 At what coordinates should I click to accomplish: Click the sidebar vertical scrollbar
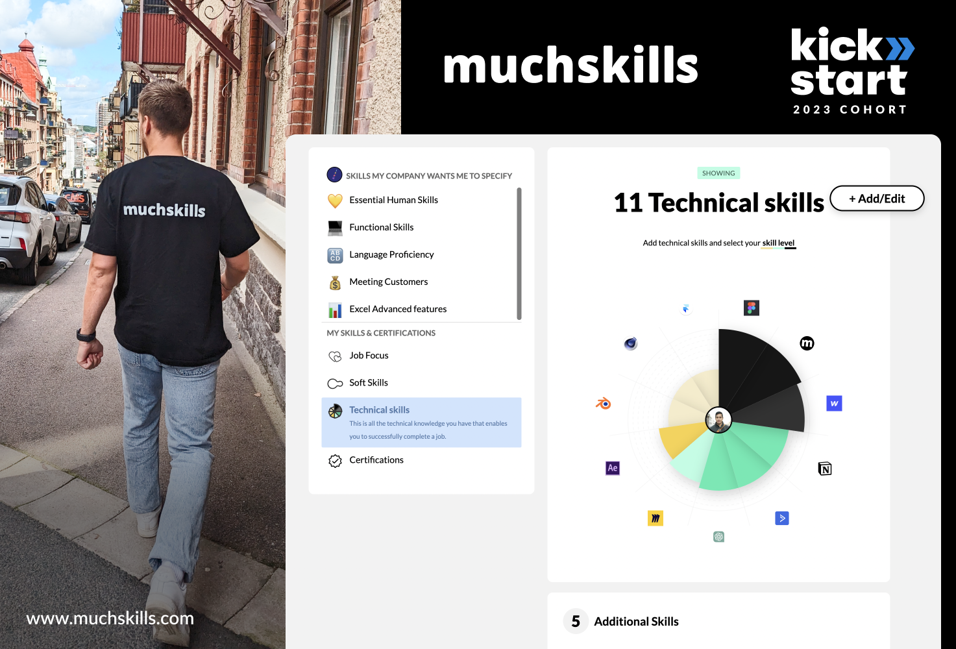pyautogui.click(x=519, y=254)
